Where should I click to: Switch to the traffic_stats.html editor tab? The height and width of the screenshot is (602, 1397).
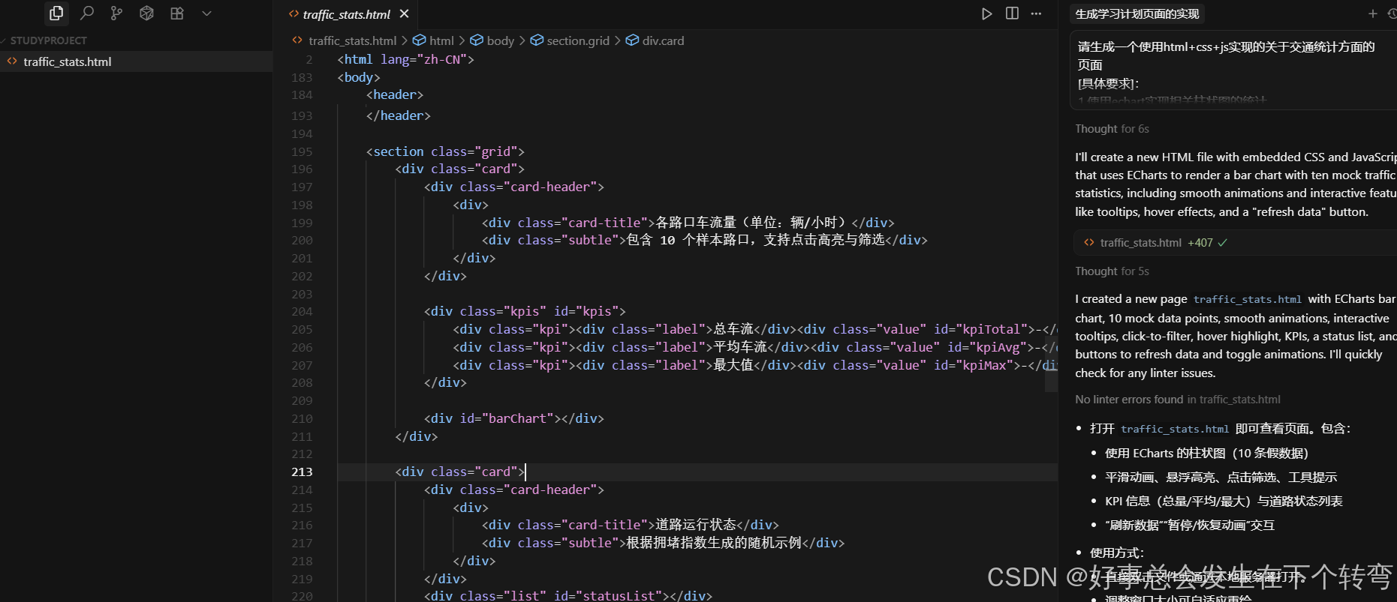point(347,14)
